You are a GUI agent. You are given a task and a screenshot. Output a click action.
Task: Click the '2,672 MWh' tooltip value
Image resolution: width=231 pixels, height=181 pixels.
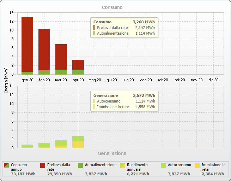tap(144, 95)
